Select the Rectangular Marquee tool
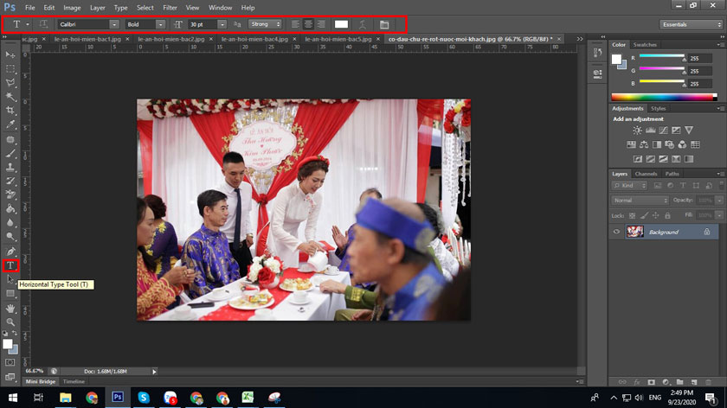This screenshot has width=727, height=408. (x=10, y=68)
